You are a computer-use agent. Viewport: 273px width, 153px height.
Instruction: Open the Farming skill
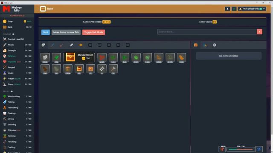click(x=17, y=136)
